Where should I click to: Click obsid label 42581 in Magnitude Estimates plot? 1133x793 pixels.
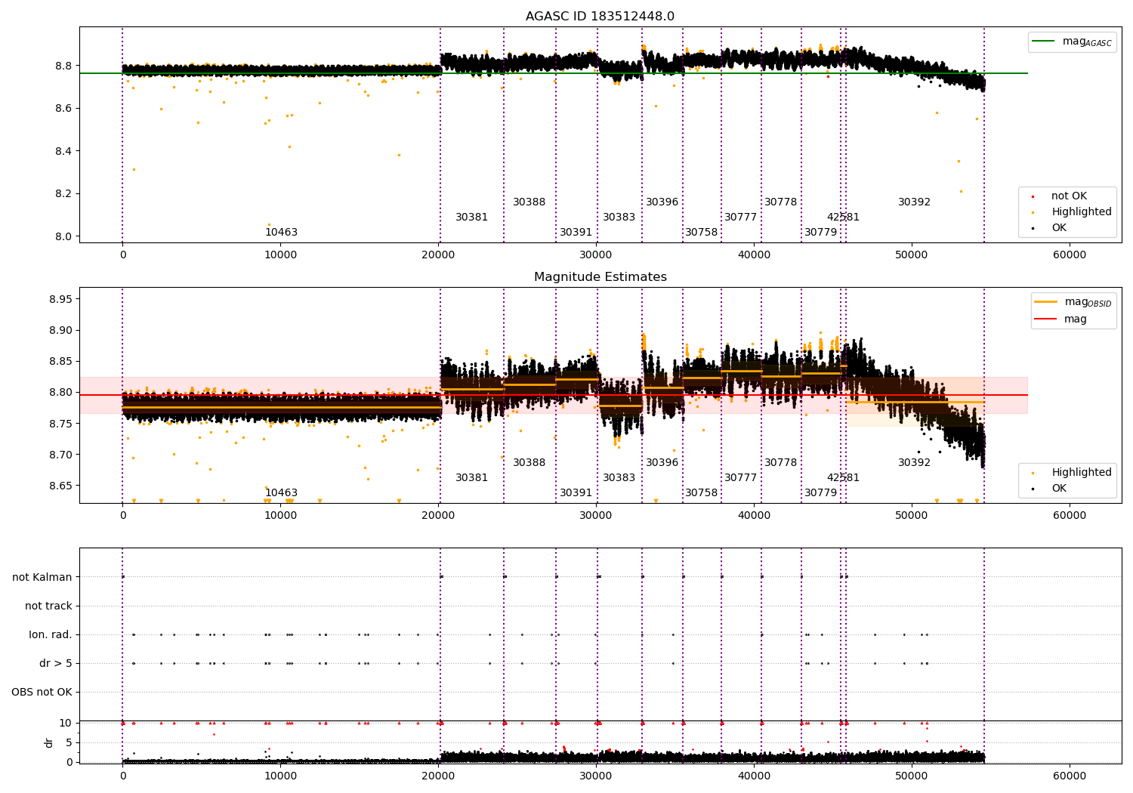843,478
